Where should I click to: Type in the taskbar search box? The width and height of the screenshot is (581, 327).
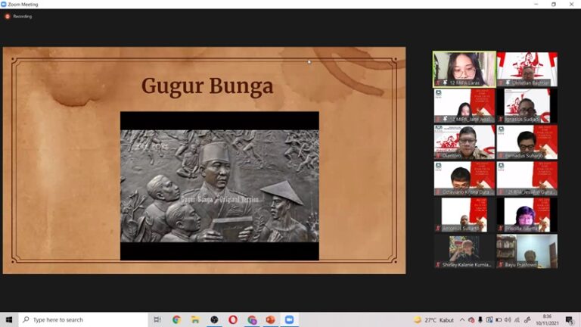[x=83, y=319]
